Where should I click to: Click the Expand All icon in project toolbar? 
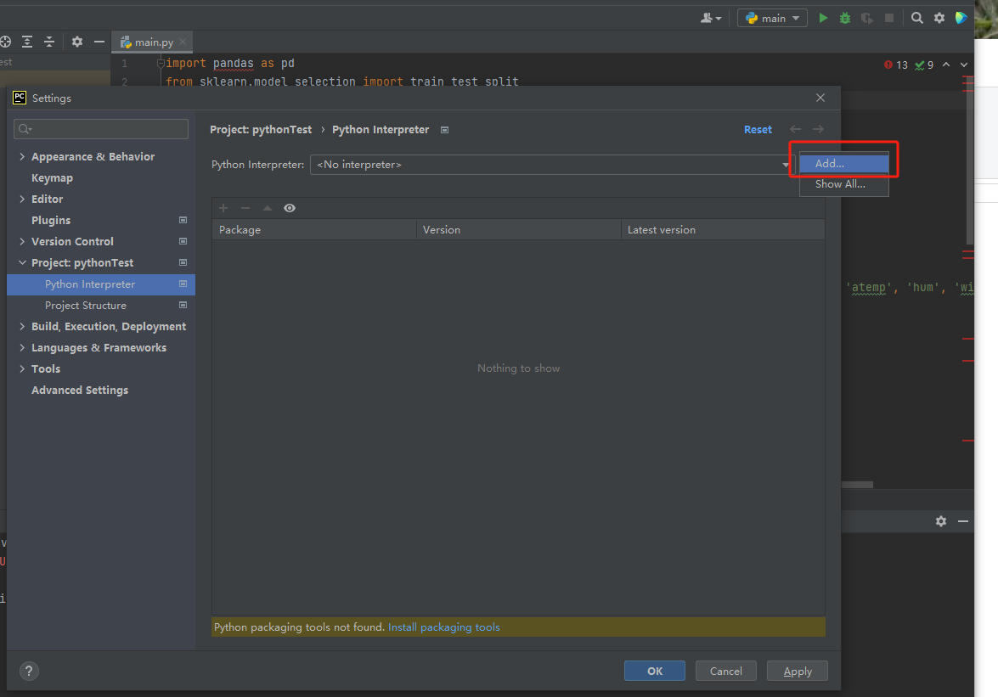point(26,42)
